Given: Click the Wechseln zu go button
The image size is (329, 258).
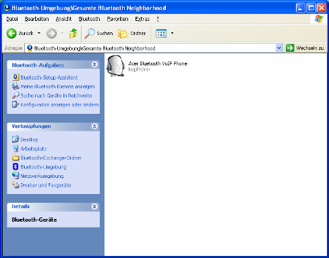Looking at the screenshot, I should [x=305, y=48].
